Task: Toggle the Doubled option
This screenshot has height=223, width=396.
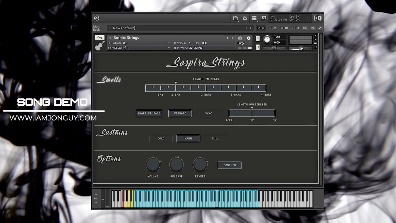Action: (230, 165)
